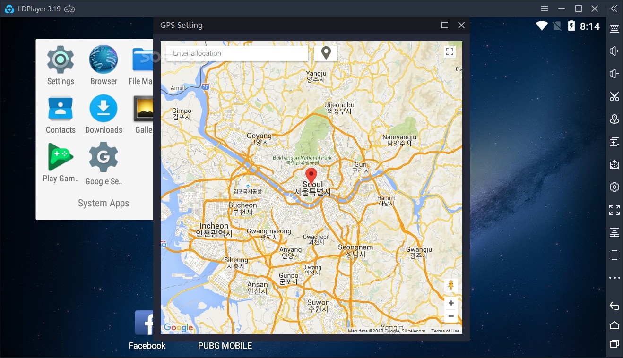Click the sidebar monitor-shaped icon
The image size is (623, 358).
click(x=614, y=232)
